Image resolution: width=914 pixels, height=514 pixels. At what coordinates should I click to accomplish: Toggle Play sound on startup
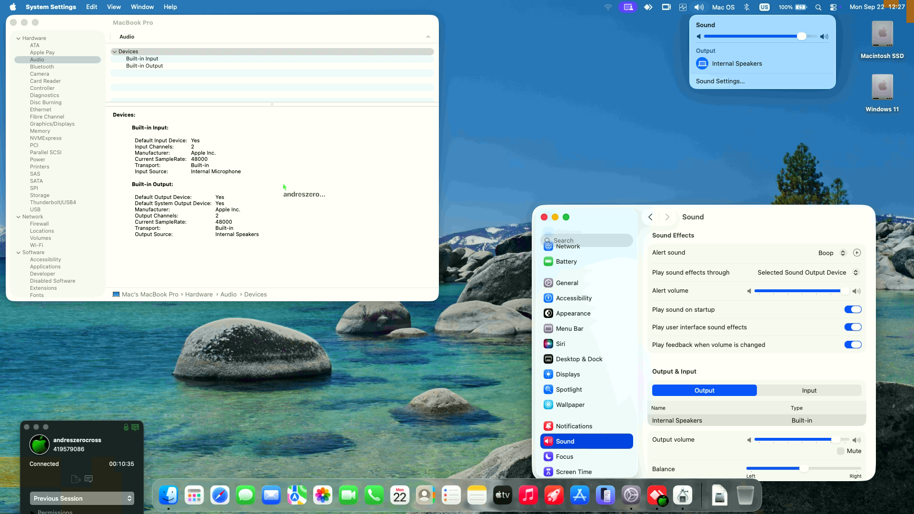tap(853, 309)
